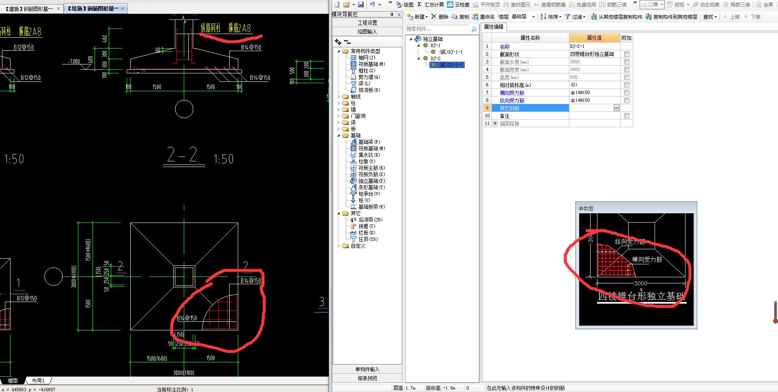Select 基础梁 (F) under 基础
Screen dimensions: 778x392
366,142
